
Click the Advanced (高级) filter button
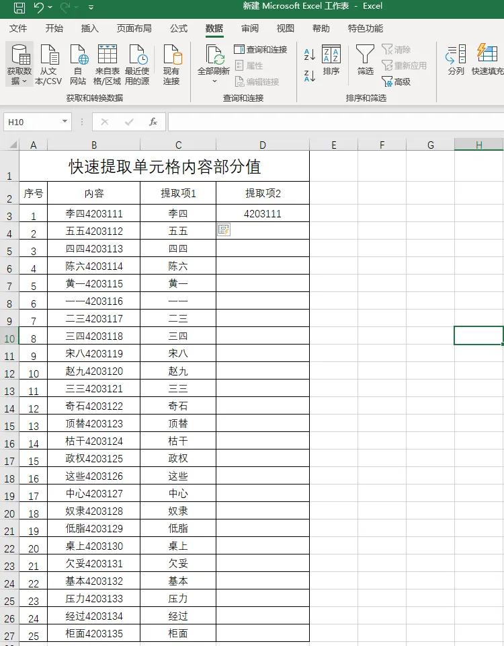396,81
